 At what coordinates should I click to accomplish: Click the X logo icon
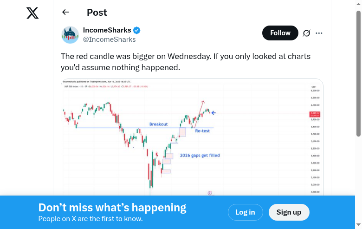pyautogui.click(x=32, y=13)
